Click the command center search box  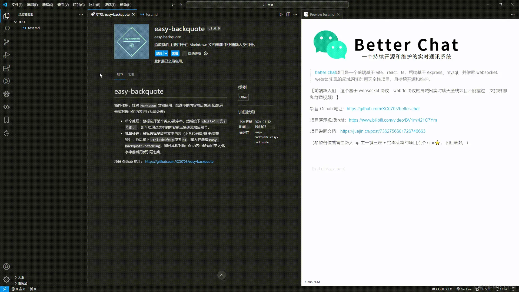coord(267,5)
